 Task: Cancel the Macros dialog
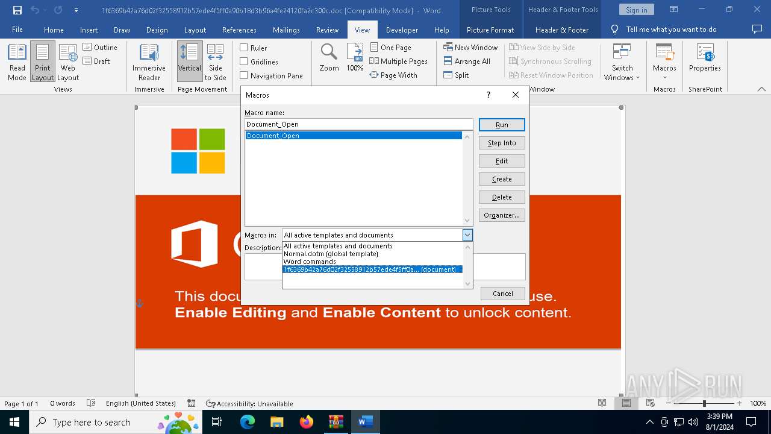(503, 294)
